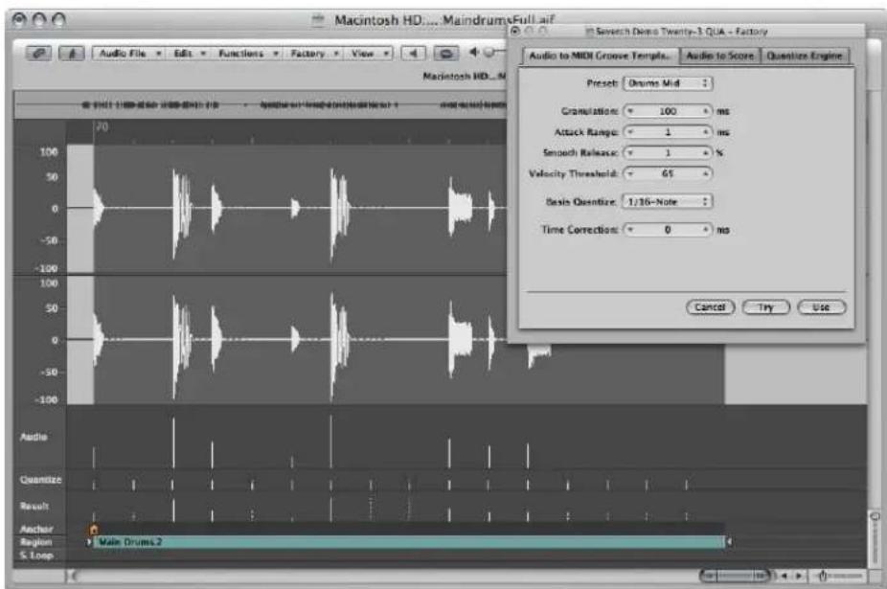
Task: Decrease the Time Correction value
Action: click(630, 229)
